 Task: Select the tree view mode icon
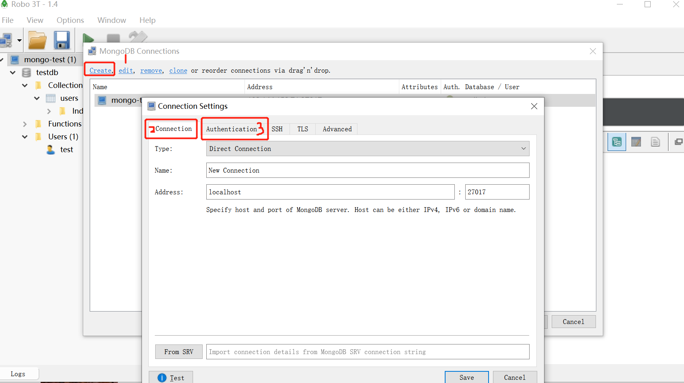pyautogui.click(x=617, y=142)
